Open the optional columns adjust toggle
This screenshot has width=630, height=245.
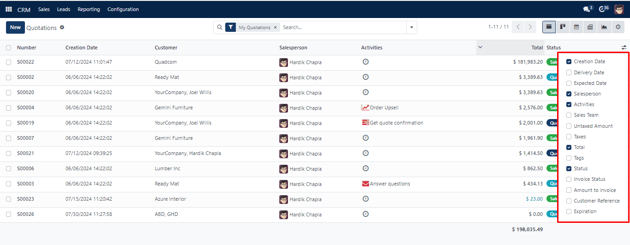point(624,48)
